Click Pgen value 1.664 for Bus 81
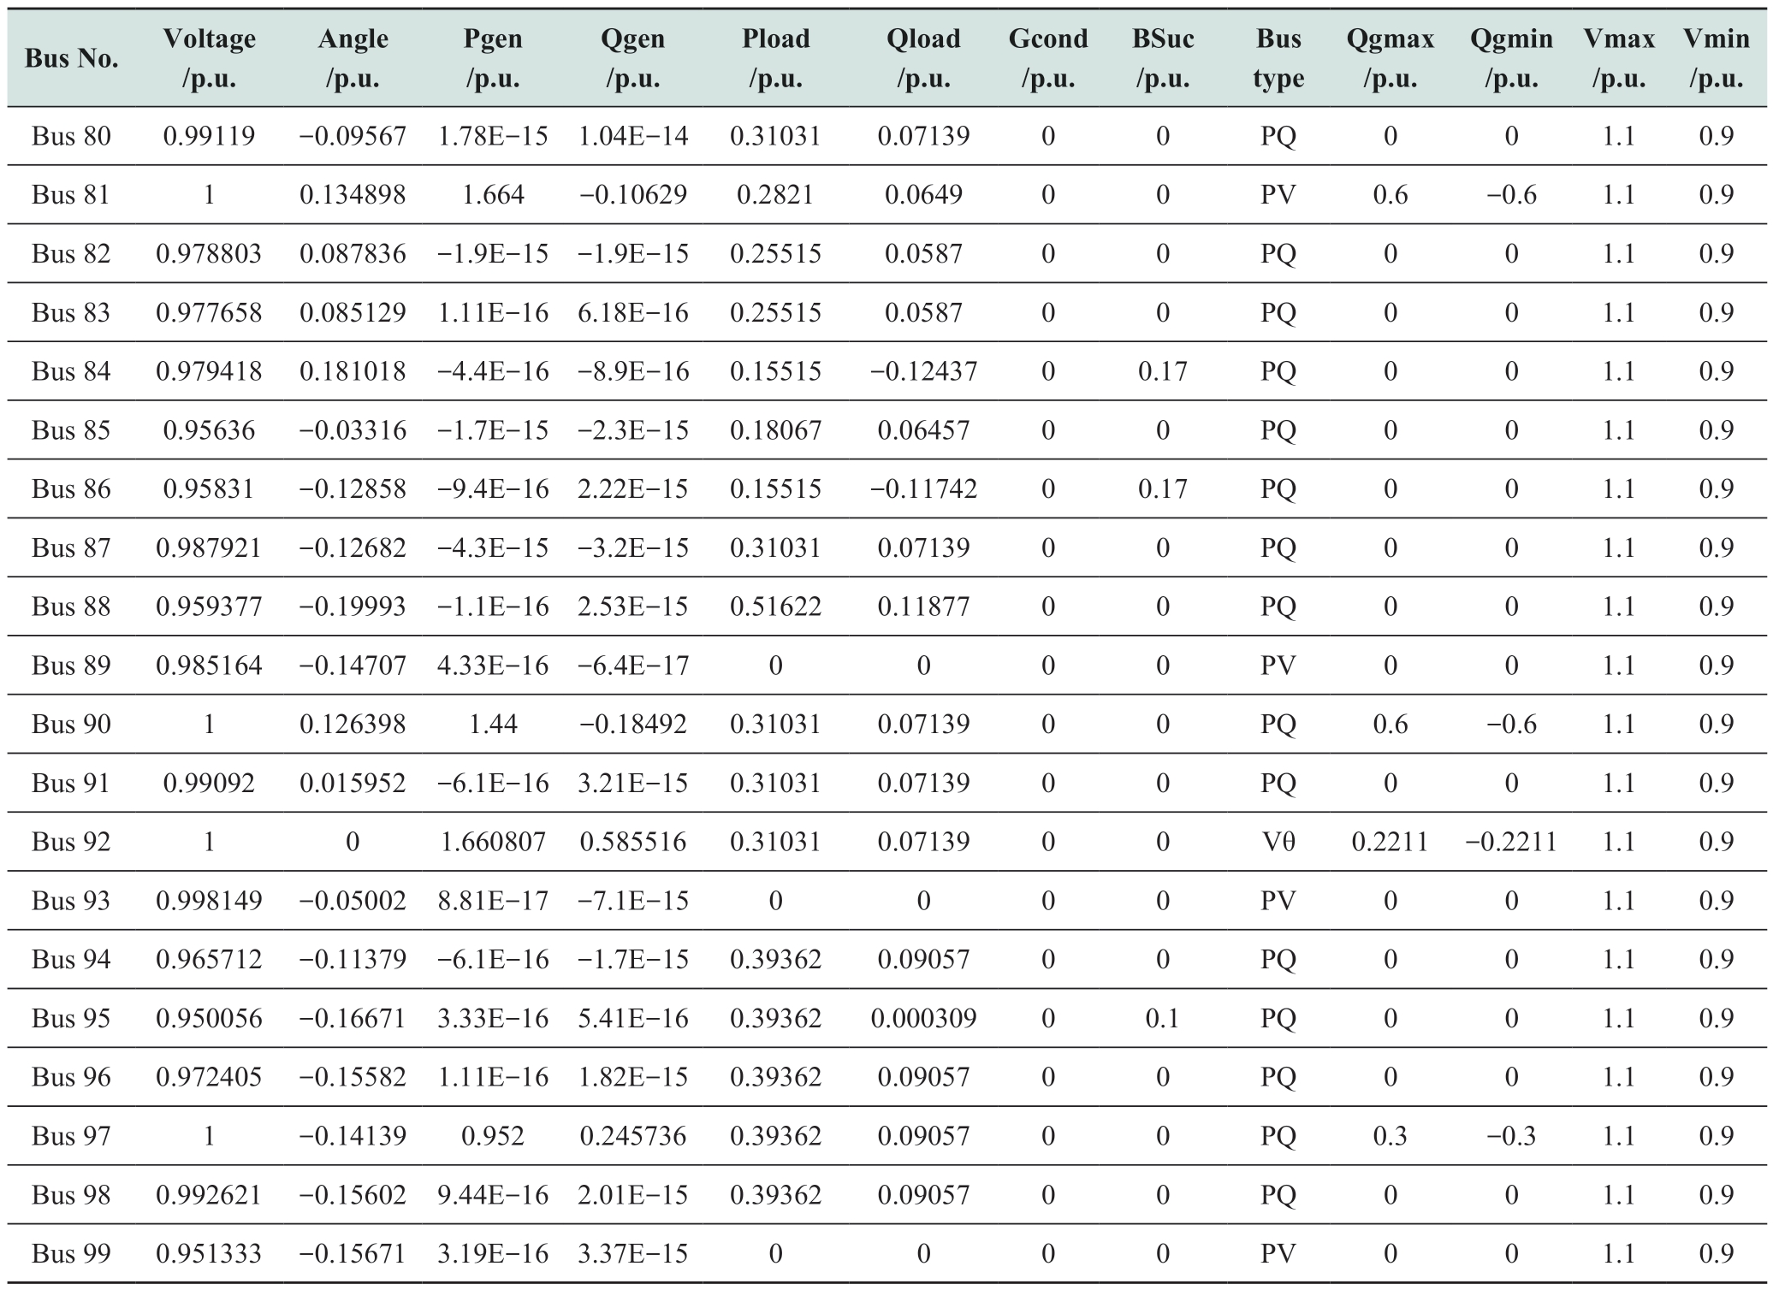The height and width of the screenshot is (1290, 1773). [493, 195]
